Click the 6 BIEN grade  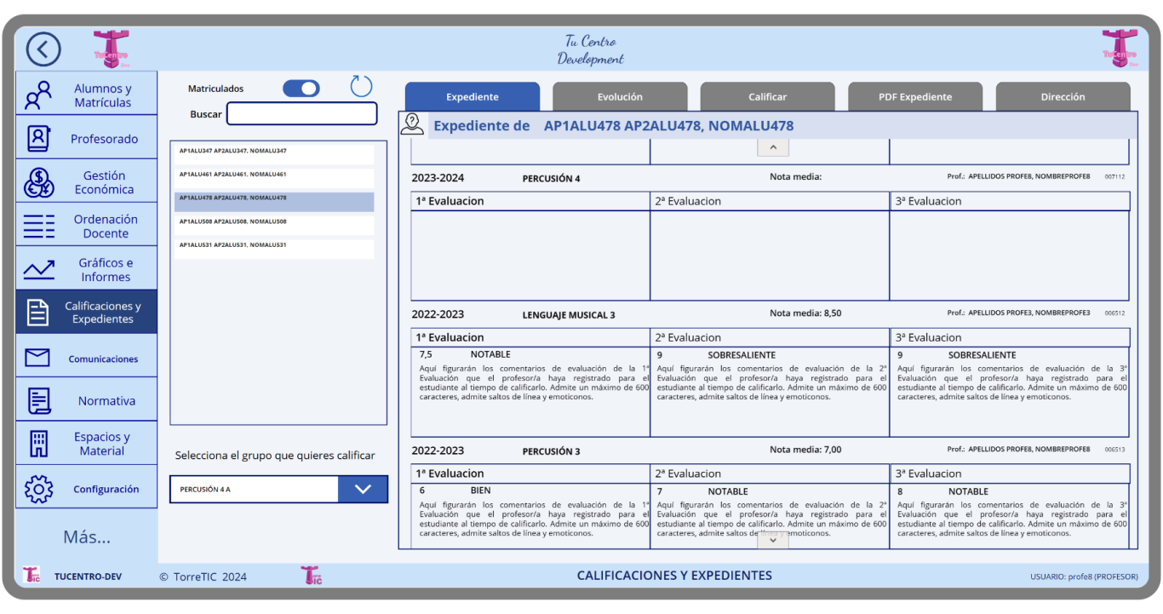click(455, 491)
